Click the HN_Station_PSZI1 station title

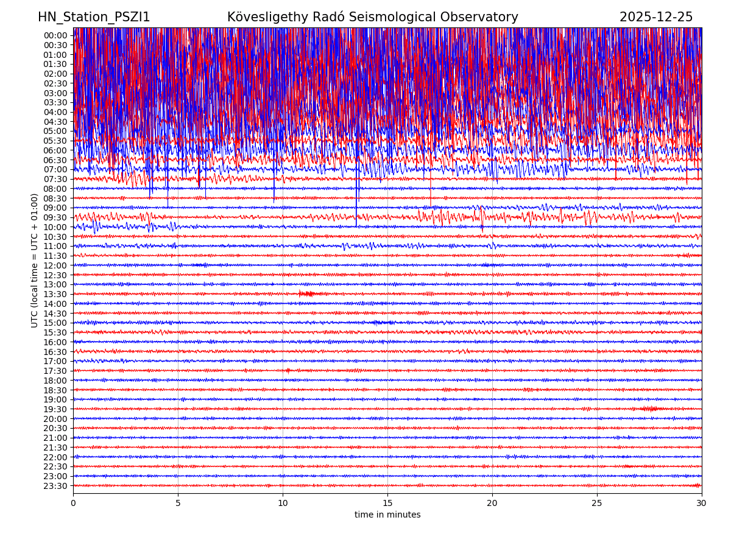coord(94,17)
